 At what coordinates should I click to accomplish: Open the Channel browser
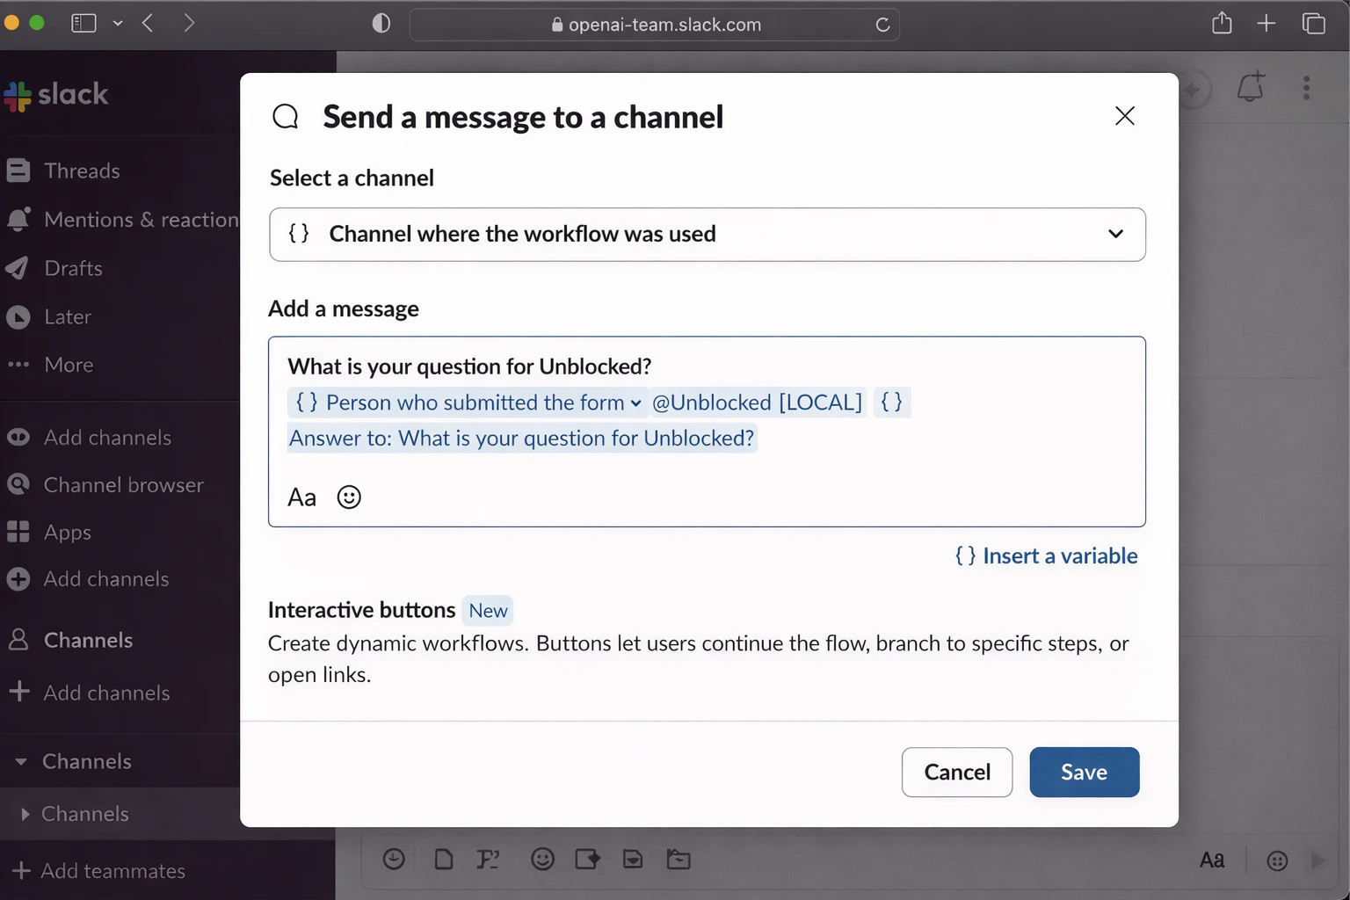point(123,484)
